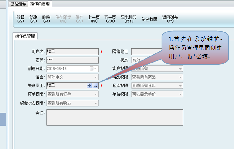The image size is (234, 150).
Task: Click 返回列表 (F7) to return to list
Action: click(x=170, y=19)
